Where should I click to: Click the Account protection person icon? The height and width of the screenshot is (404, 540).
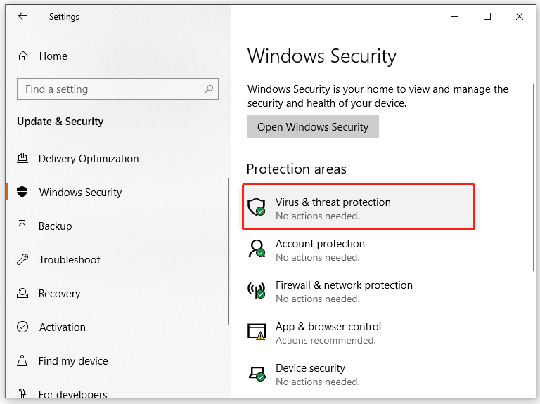[257, 249]
